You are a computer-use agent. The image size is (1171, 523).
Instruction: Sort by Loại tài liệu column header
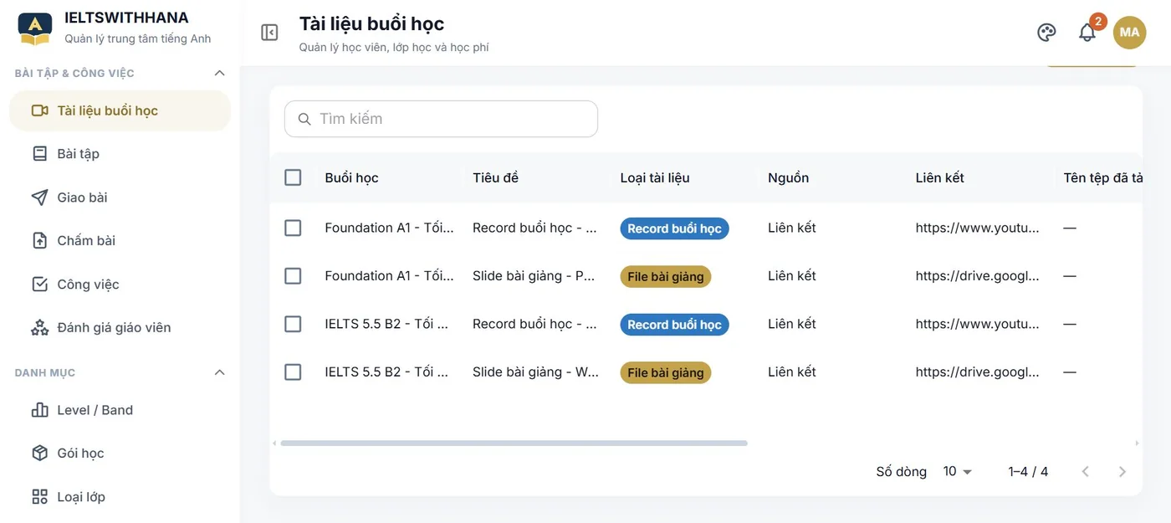pos(655,177)
